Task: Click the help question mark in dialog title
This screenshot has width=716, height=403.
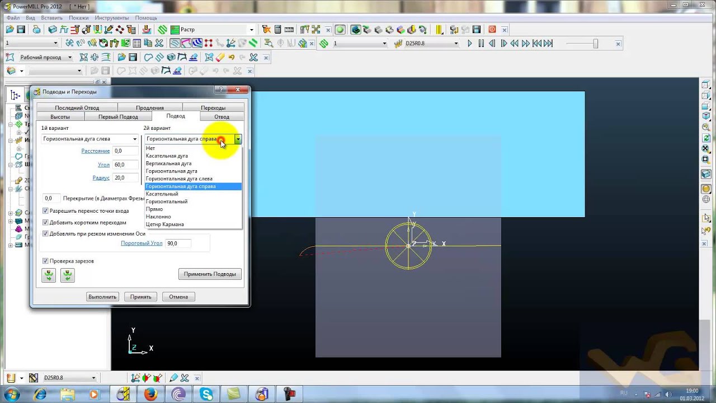Action: point(221,90)
